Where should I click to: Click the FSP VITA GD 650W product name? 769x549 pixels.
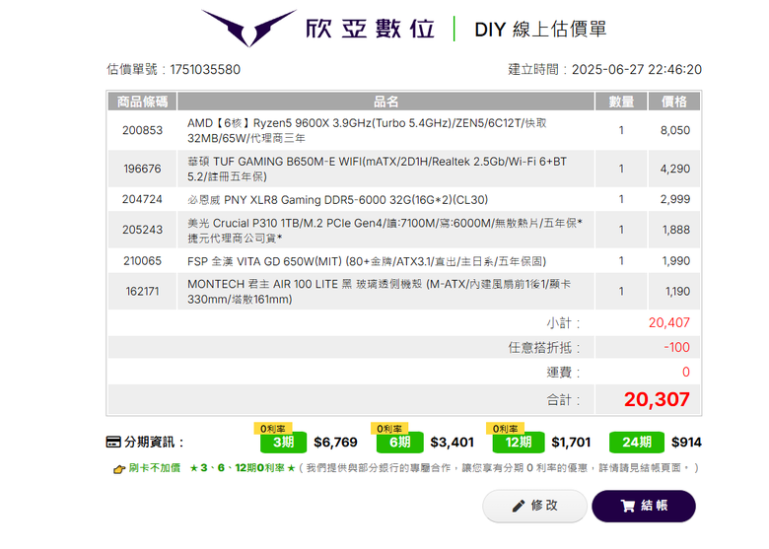(x=367, y=261)
